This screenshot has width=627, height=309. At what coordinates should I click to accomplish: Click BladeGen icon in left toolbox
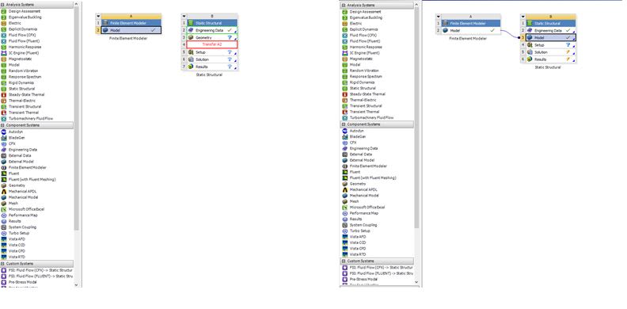4,138
